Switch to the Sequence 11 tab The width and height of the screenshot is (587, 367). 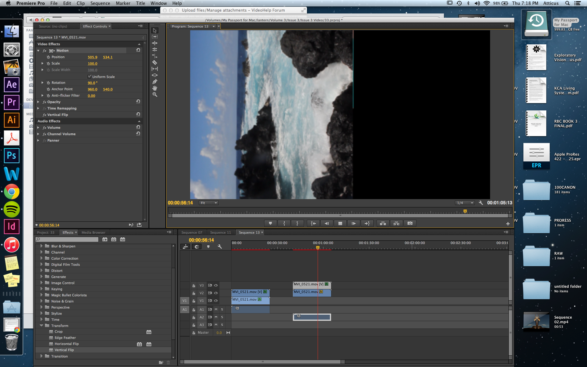(220, 232)
